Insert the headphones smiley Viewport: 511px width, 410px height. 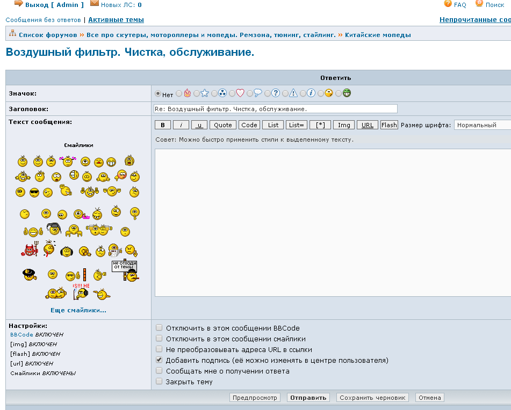66,251
